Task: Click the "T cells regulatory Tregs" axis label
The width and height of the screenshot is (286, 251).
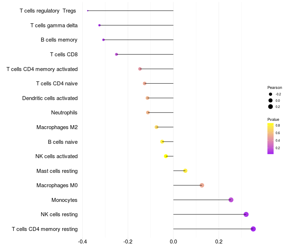Action: coord(48,11)
